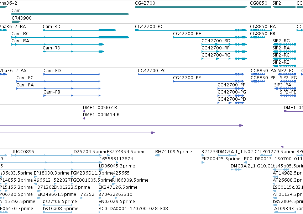Select protein SIP2-PG

pos(288,81)
